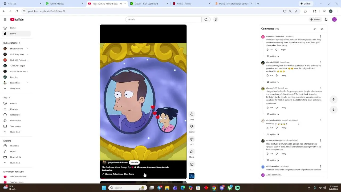The image size is (341, 192).
Task: Open the Remix button showing 922
Action: (x=192, y=164)
